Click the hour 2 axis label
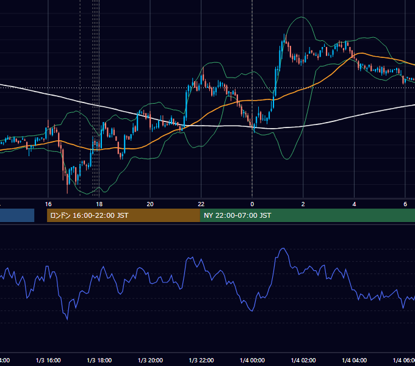Viewport: 415px width, 366px height. coord(303,204)
